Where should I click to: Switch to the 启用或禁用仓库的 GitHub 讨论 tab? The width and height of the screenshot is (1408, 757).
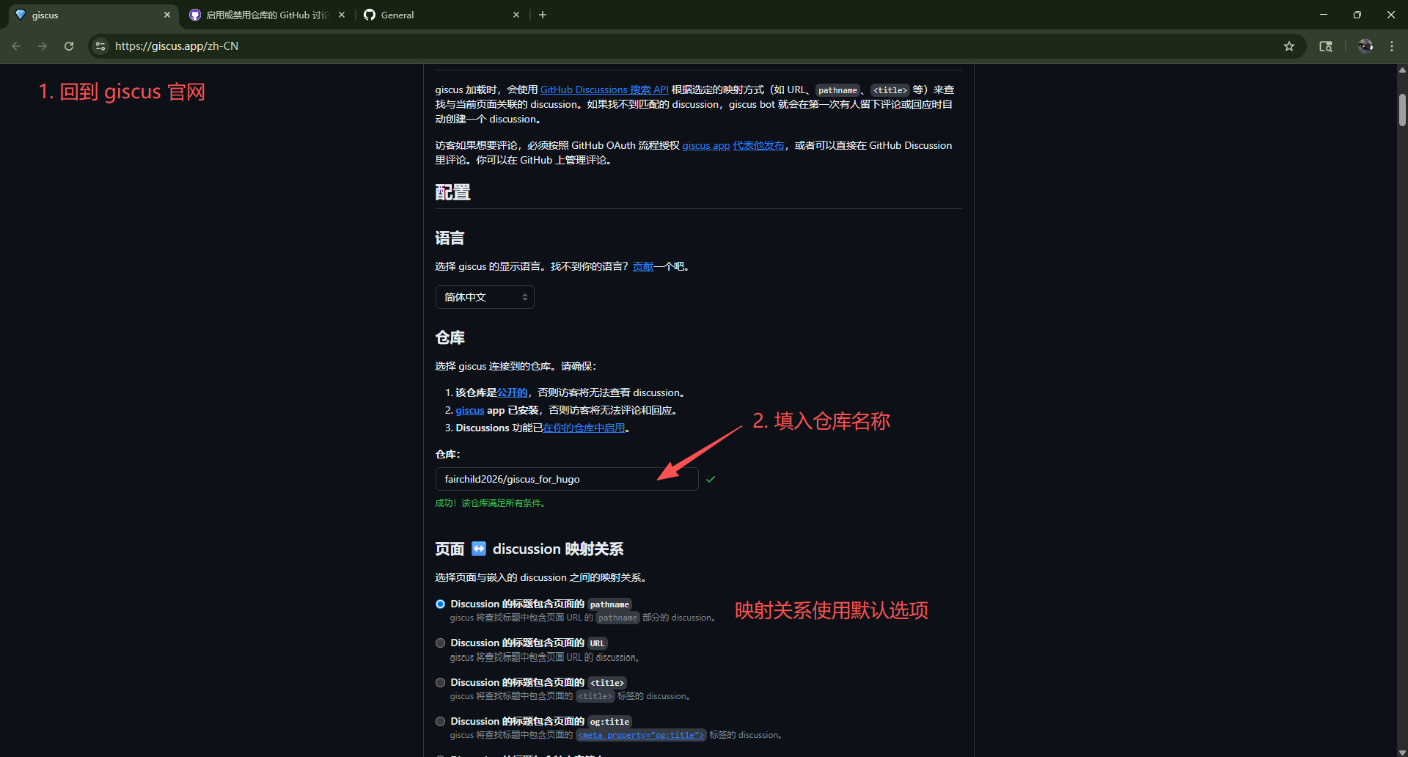[x=265, y=15]
